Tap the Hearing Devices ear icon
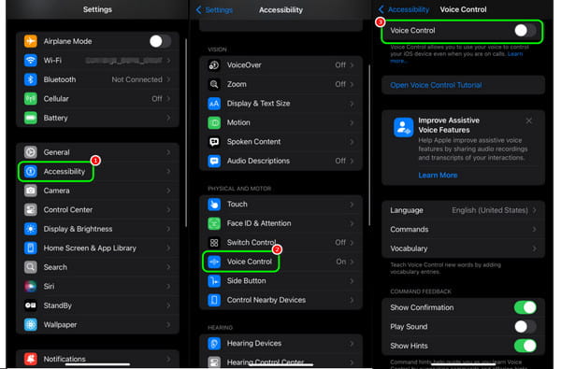The height and width of the screenshot is (369, 561). (x=214, y=344)
